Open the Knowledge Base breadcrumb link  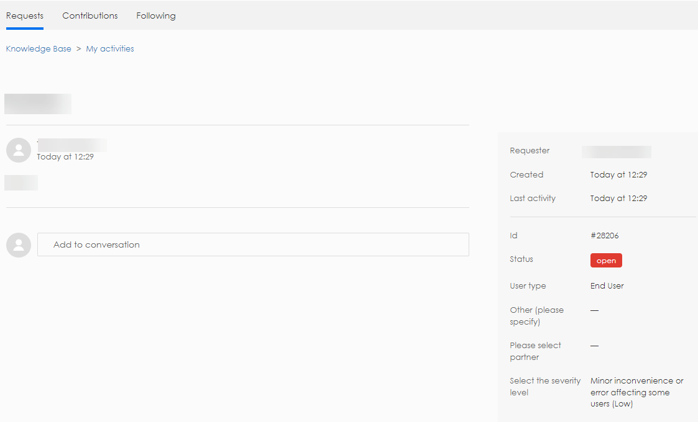click(x=39, y=48)
